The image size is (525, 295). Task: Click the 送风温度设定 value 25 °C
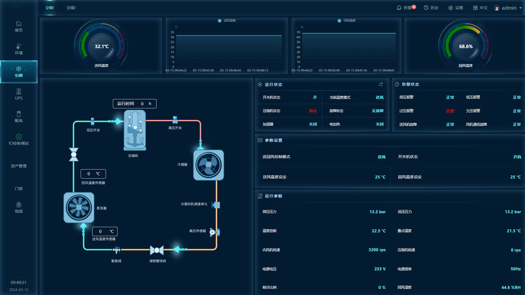(380, 177)
